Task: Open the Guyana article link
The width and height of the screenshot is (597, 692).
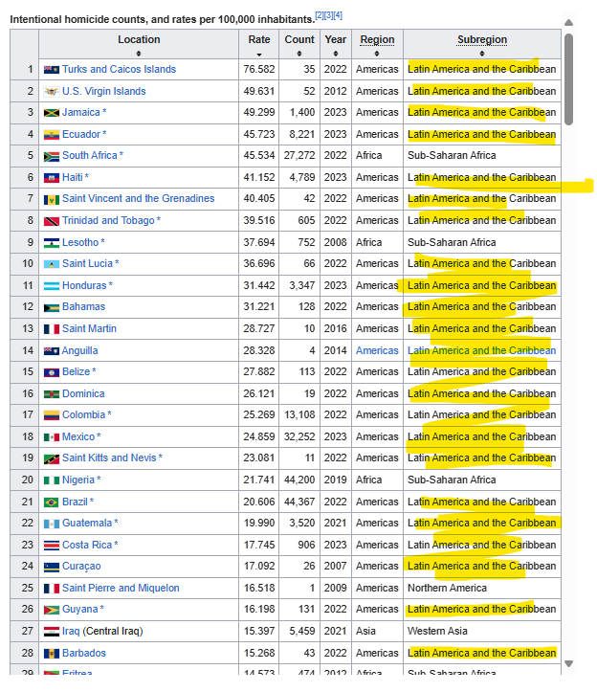Action: (x=79, y=610)
